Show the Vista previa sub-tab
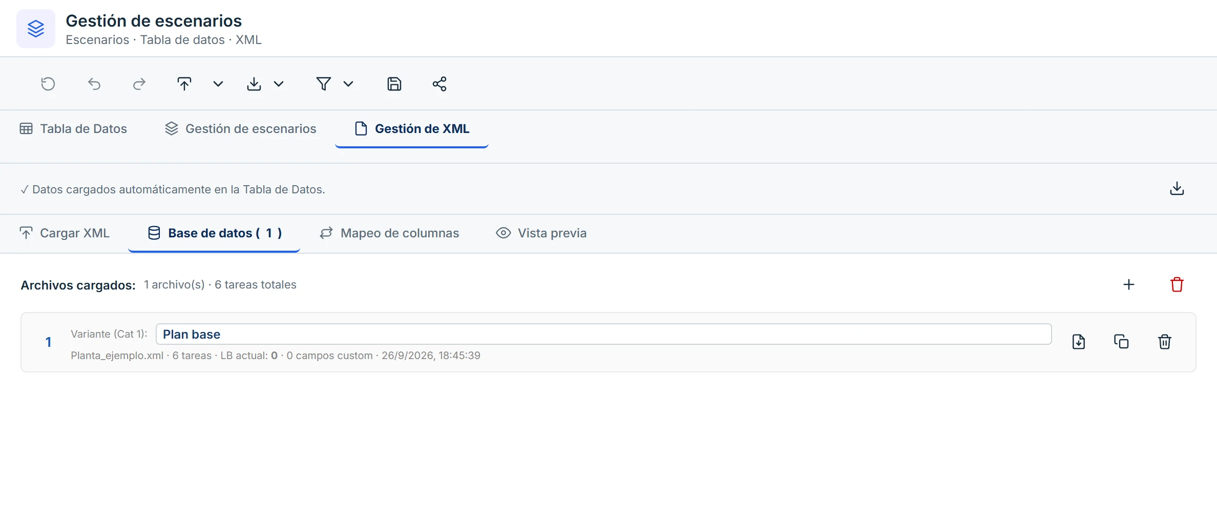1217x532 pixels. pos(541,233)
